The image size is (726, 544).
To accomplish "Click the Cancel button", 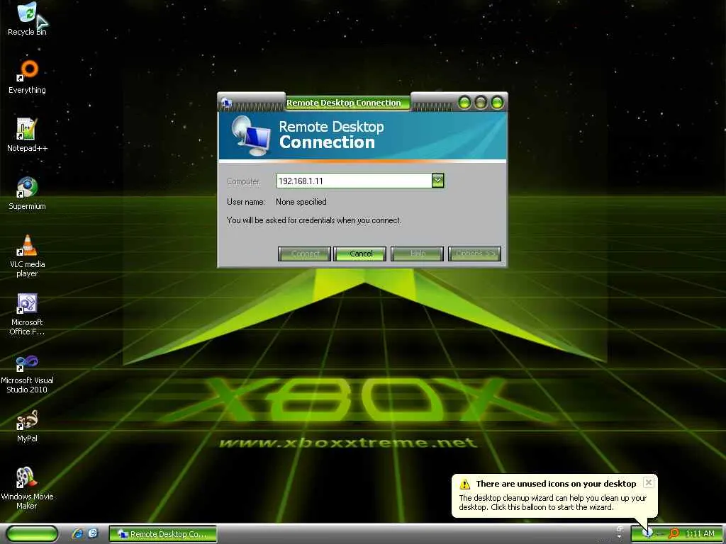I will click(359, 254).
